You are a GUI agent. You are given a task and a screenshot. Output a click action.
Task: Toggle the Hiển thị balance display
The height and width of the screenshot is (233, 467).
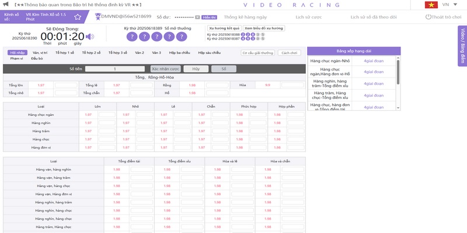coord(210,17)
